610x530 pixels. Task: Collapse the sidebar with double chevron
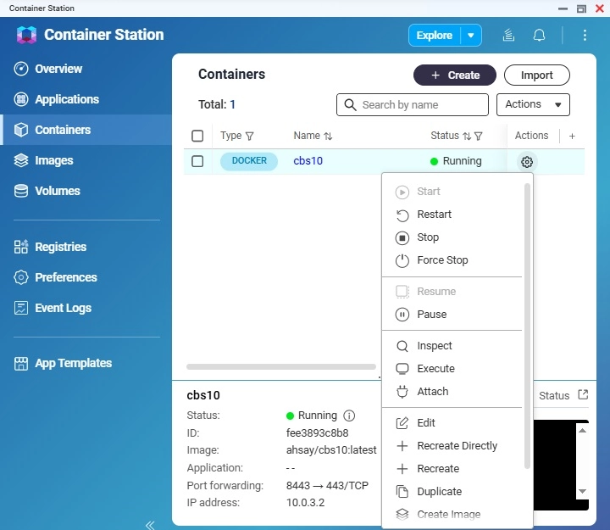coord(150,525)
